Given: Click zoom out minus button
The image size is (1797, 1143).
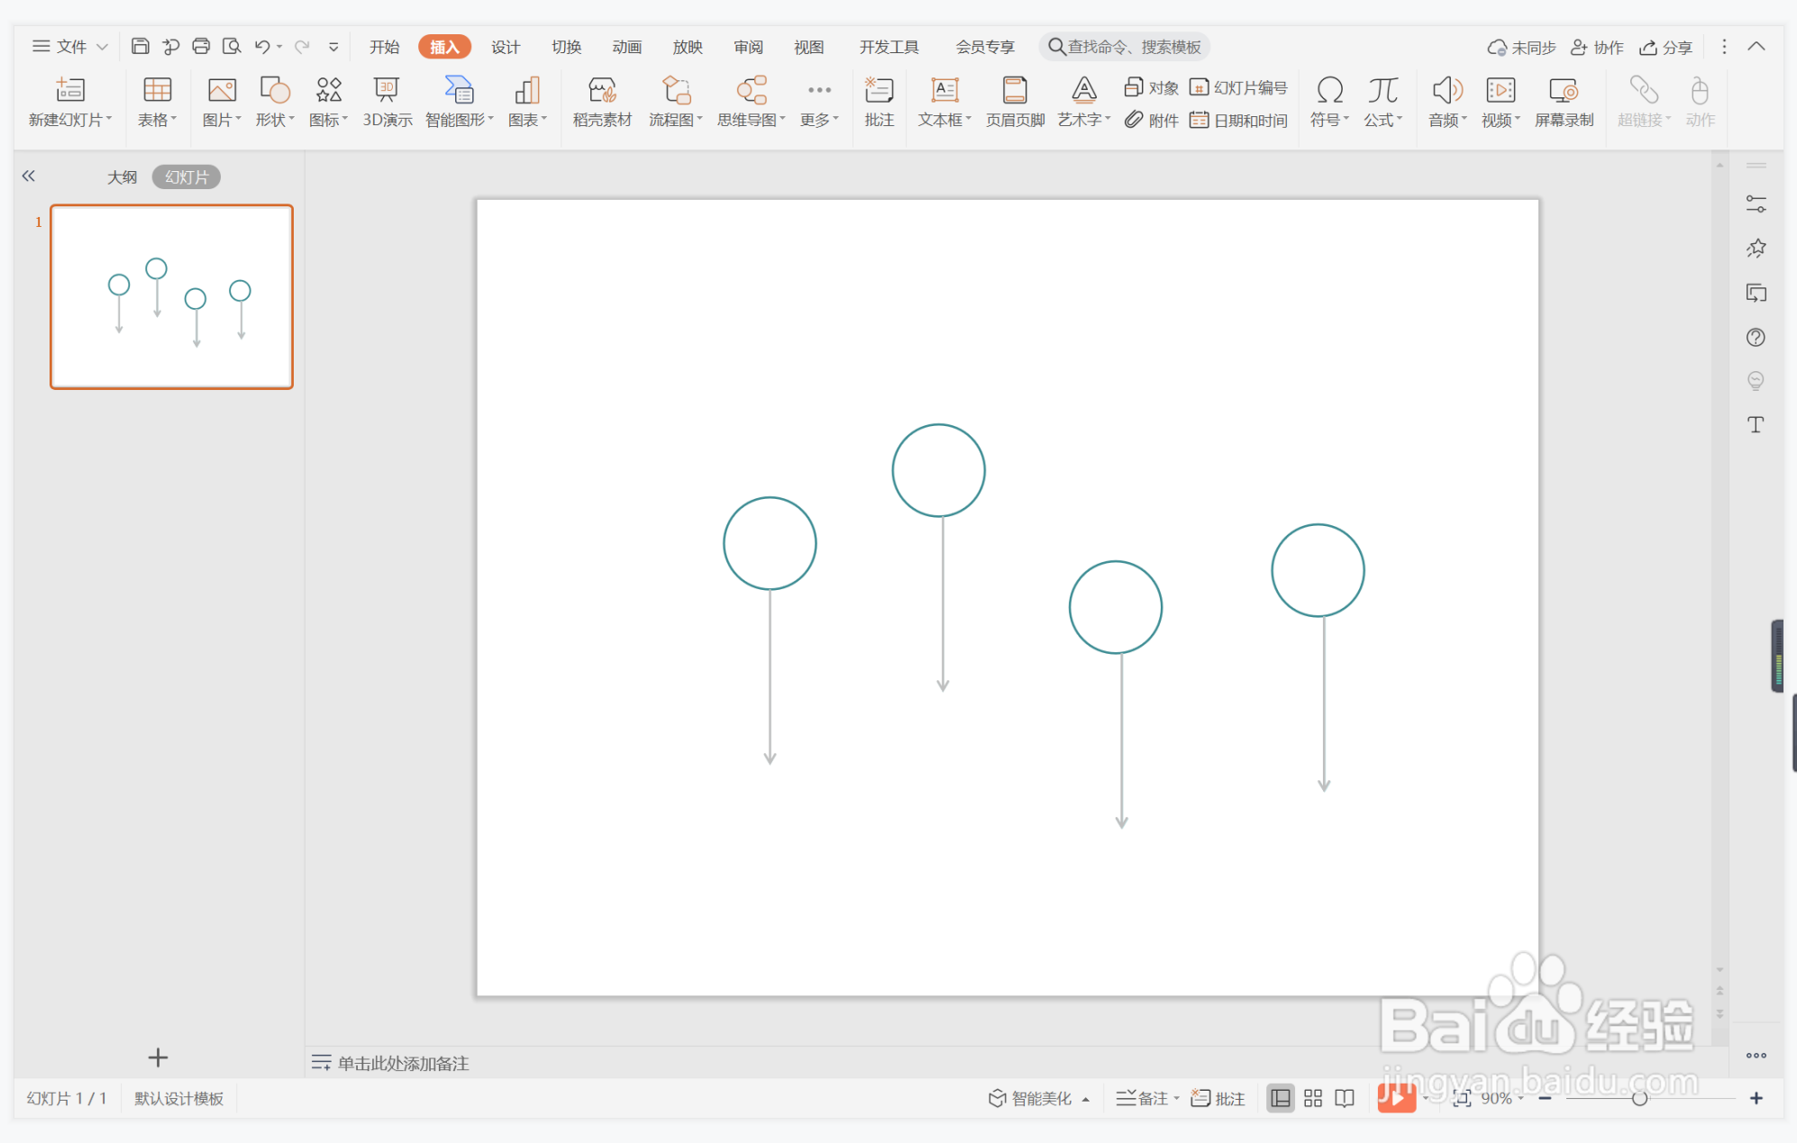Looking at the screenshot, I should click(1545, 1098).
